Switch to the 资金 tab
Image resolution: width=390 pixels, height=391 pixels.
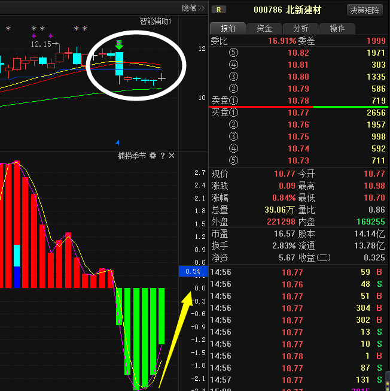click(264, 28)
